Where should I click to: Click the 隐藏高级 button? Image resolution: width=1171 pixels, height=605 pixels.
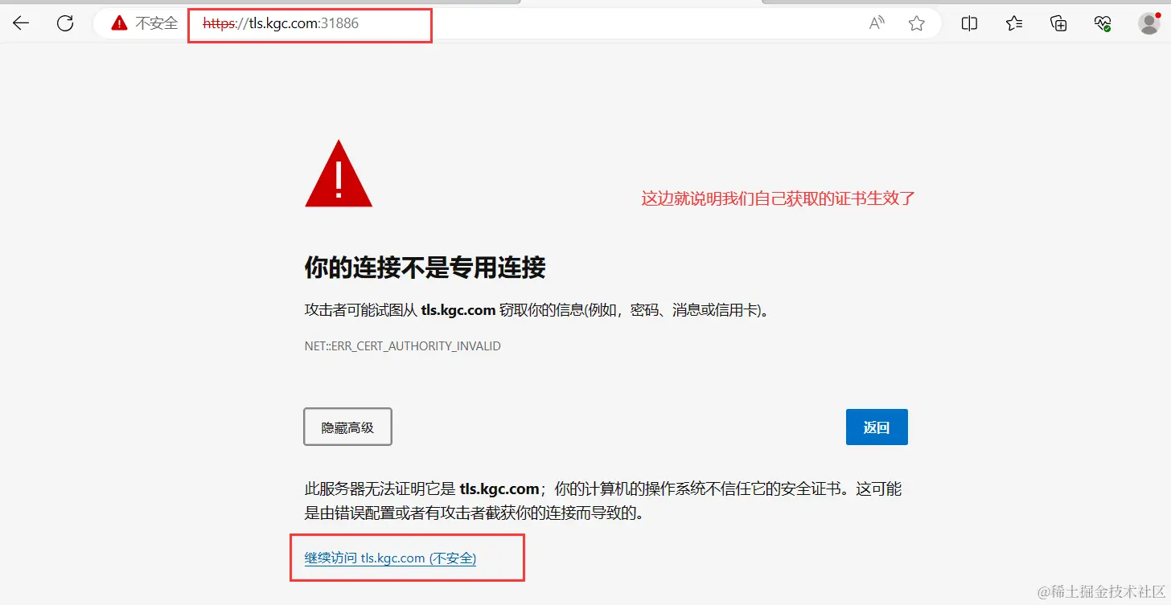pos(347,427)
